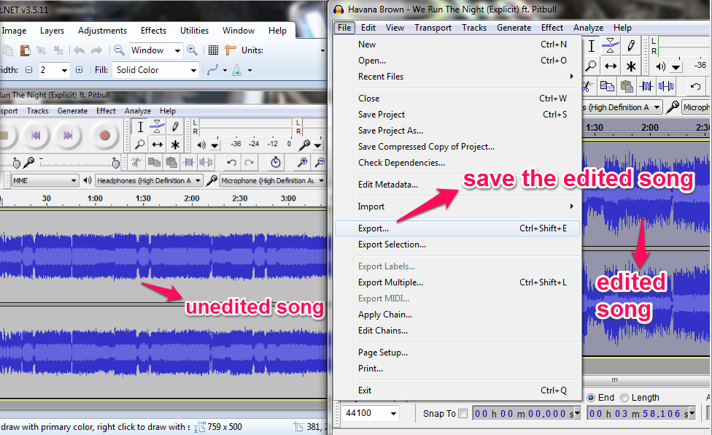712x435 pixels.
Task: Select the Time Shift tool in right Audacity window
Action: point(611,66)
